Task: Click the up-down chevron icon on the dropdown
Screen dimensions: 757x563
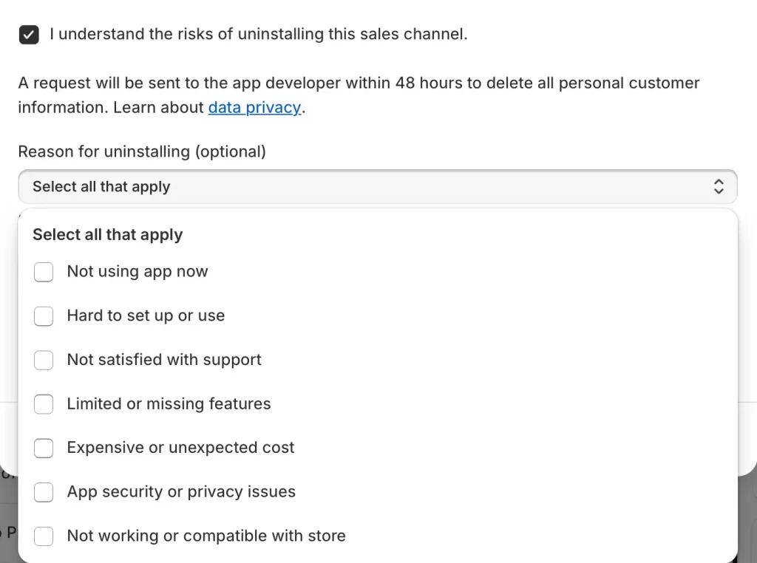Action: pyautogui.click(x=719, y=187)
